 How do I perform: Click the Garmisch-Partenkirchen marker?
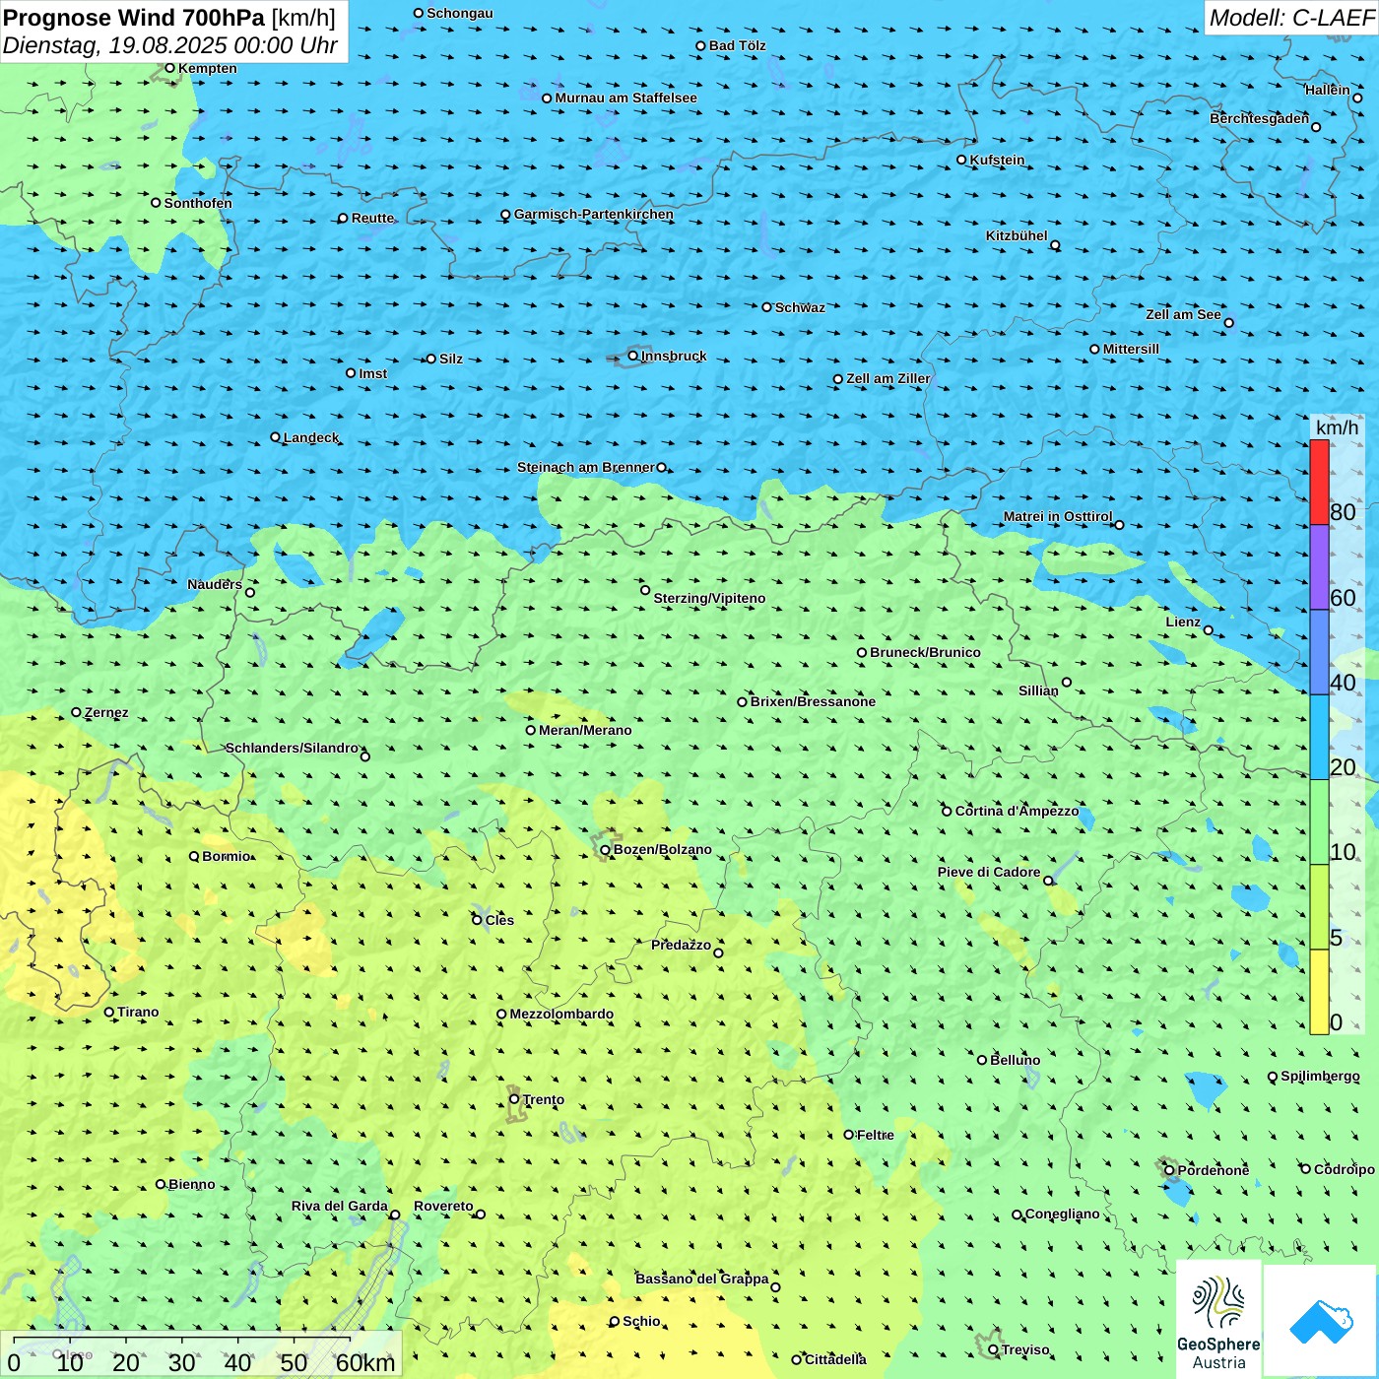tap(505, 215)
